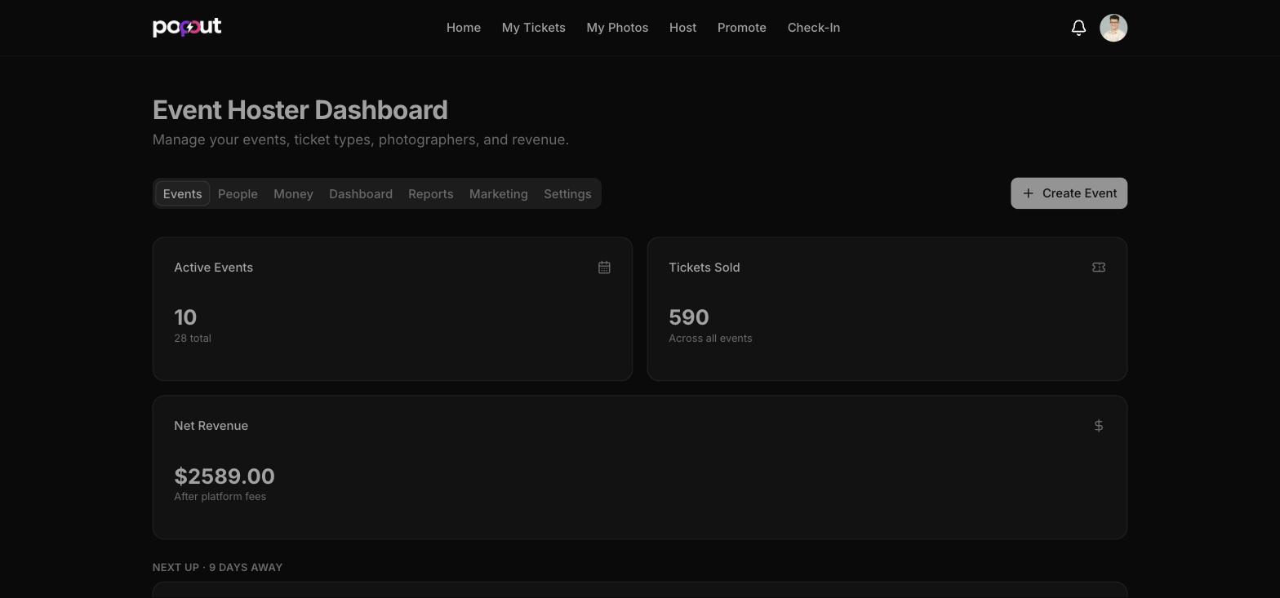Switch to the Dashboard tab

coord(361,193)
